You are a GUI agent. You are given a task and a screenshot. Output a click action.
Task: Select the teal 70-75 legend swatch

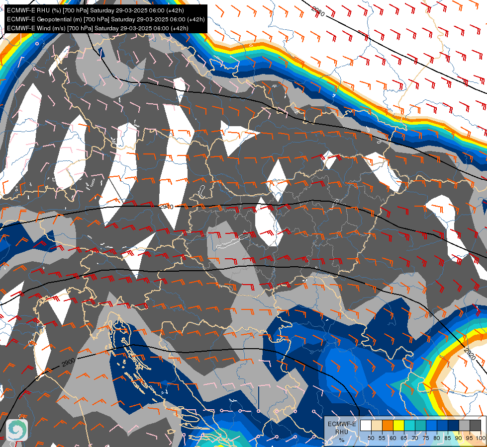click(x=421, y=425)
